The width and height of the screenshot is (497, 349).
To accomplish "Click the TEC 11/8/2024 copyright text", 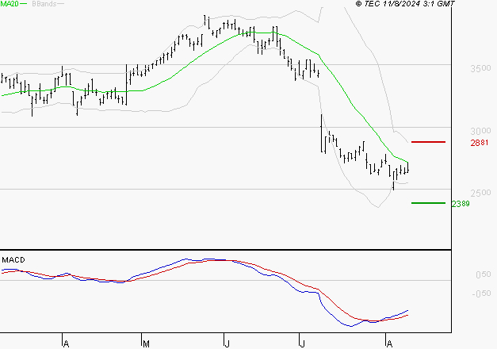I will point(405,4).
